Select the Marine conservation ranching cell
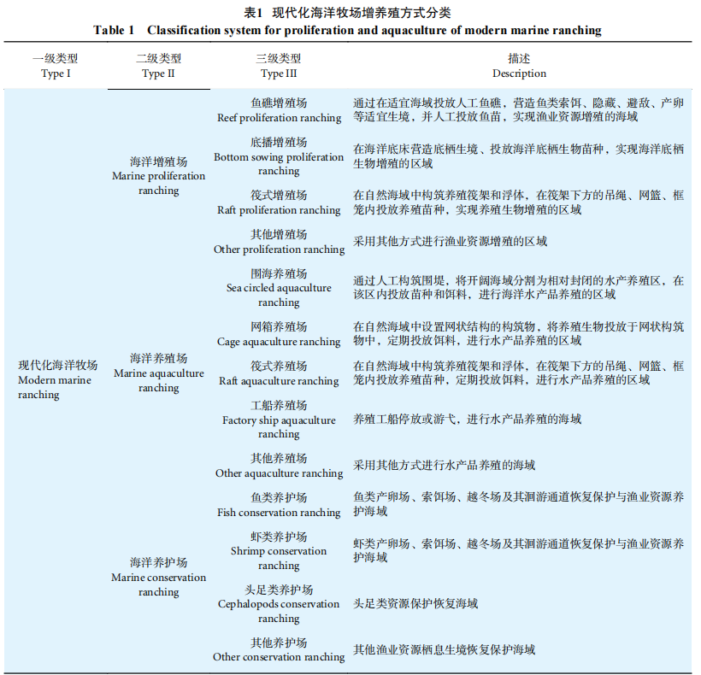The width and height of the screenshot is (701, 675). pyautogui.click(x=159, y=578)
